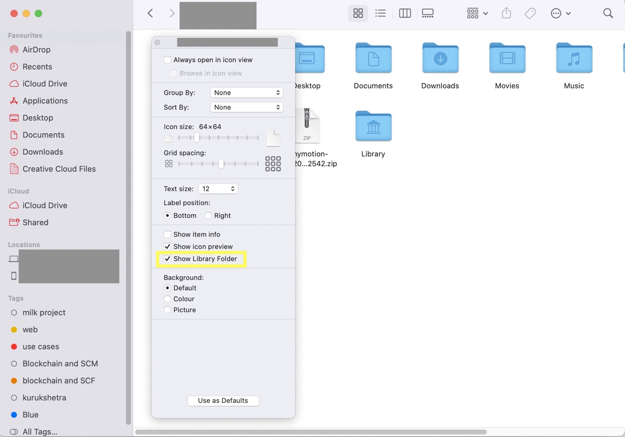Click the Use as Defaults button
Screen dimensions: 625x437
[x=223, y=400]
